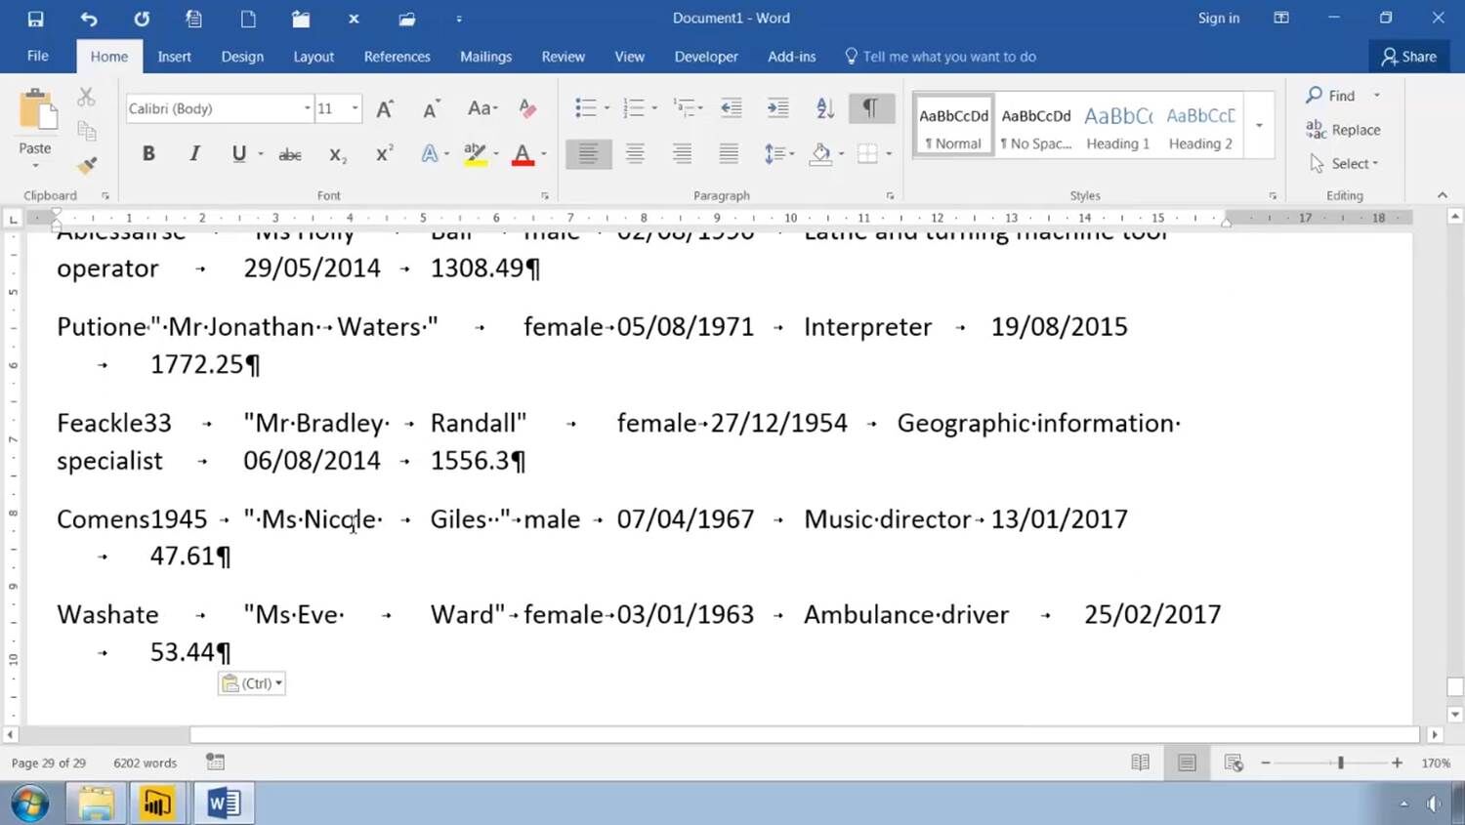Screen dimensions: 1465x825
Task: Open Windows Start menu orb
Action: (x=30, y=804)
